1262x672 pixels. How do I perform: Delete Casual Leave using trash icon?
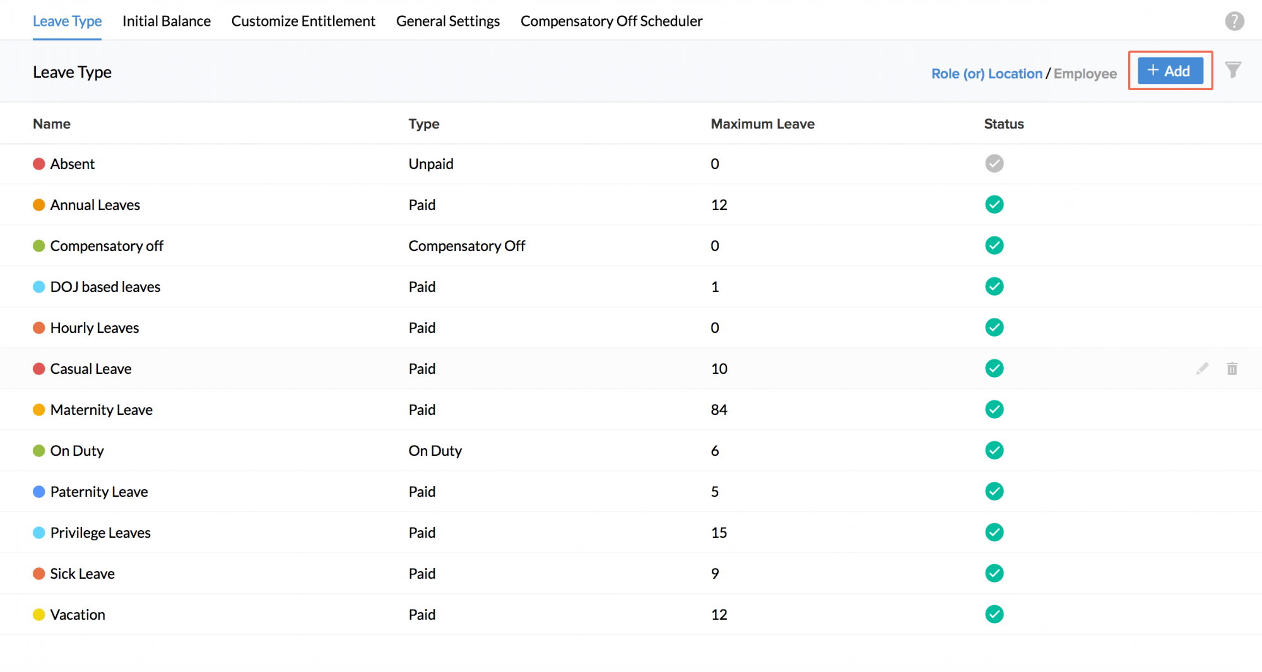point(1232,369)
